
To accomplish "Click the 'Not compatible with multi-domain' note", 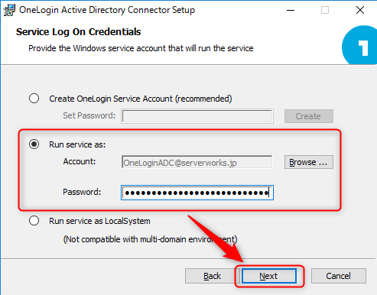I will click(150, 239).
